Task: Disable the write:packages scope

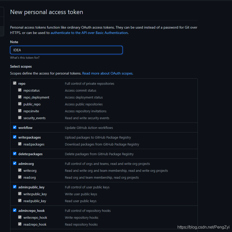Action: [x=15, y=137]
